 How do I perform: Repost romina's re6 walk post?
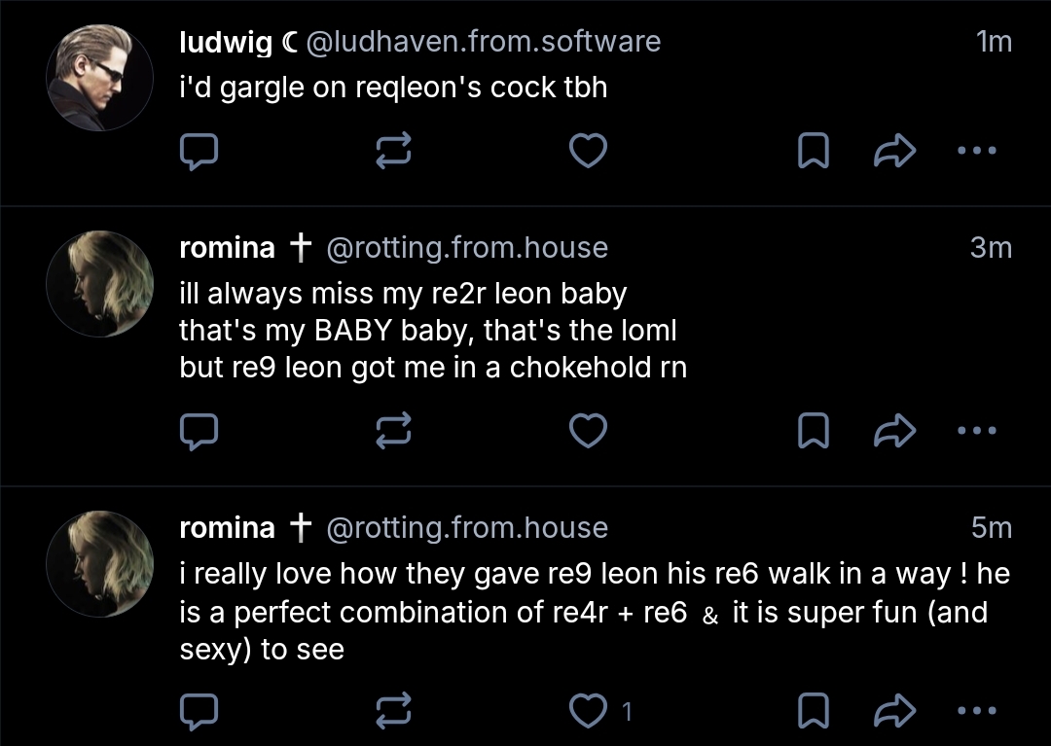(x=393, y=712)
